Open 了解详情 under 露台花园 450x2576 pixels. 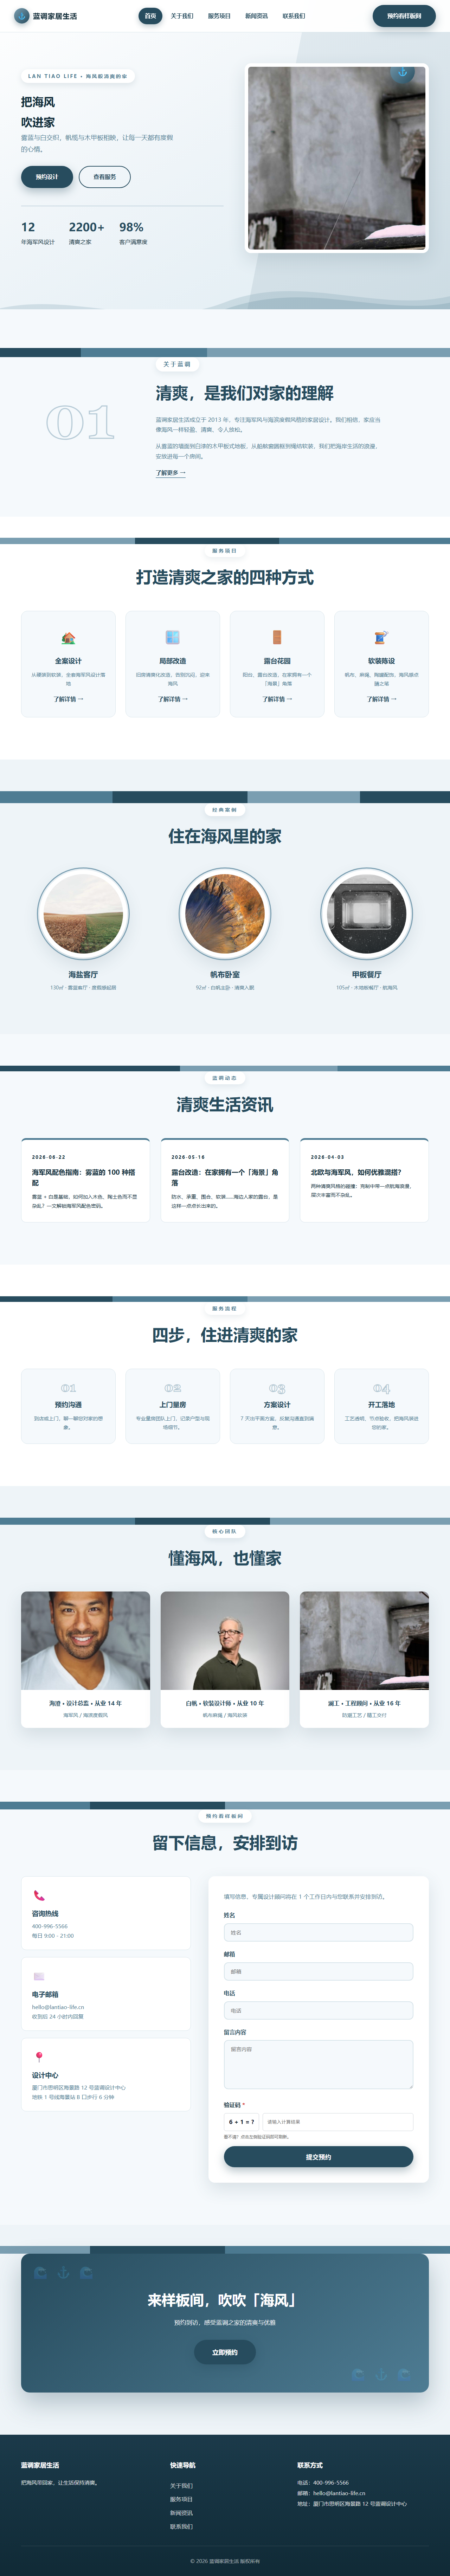(x=277, y=699)
